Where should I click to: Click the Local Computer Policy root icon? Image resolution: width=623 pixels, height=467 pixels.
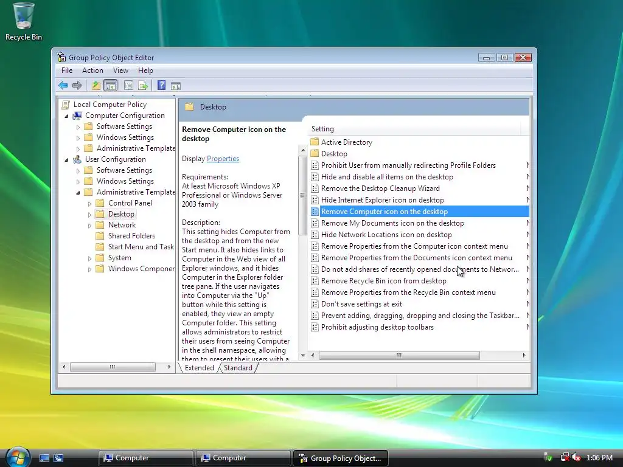(x=66, y=105)
